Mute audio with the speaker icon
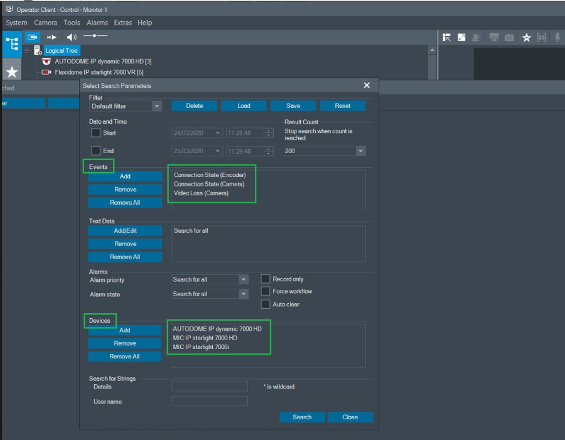Screen dimensions: 565x440 (x=72, y=38)
